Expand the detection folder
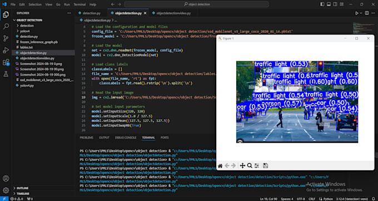Screen dimensions: 378x201 tap(43, 26)
